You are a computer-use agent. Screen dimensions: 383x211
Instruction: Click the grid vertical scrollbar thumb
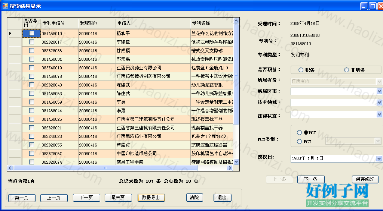[x=236, y=74]
